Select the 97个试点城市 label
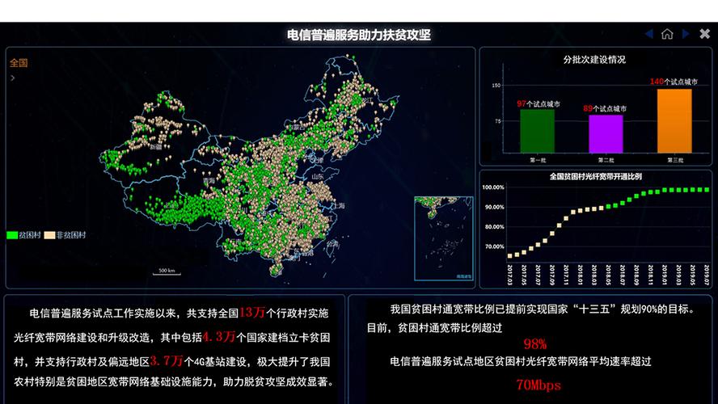Image resolution: width=718 pixels, height=404 pixels. (538, 104)
